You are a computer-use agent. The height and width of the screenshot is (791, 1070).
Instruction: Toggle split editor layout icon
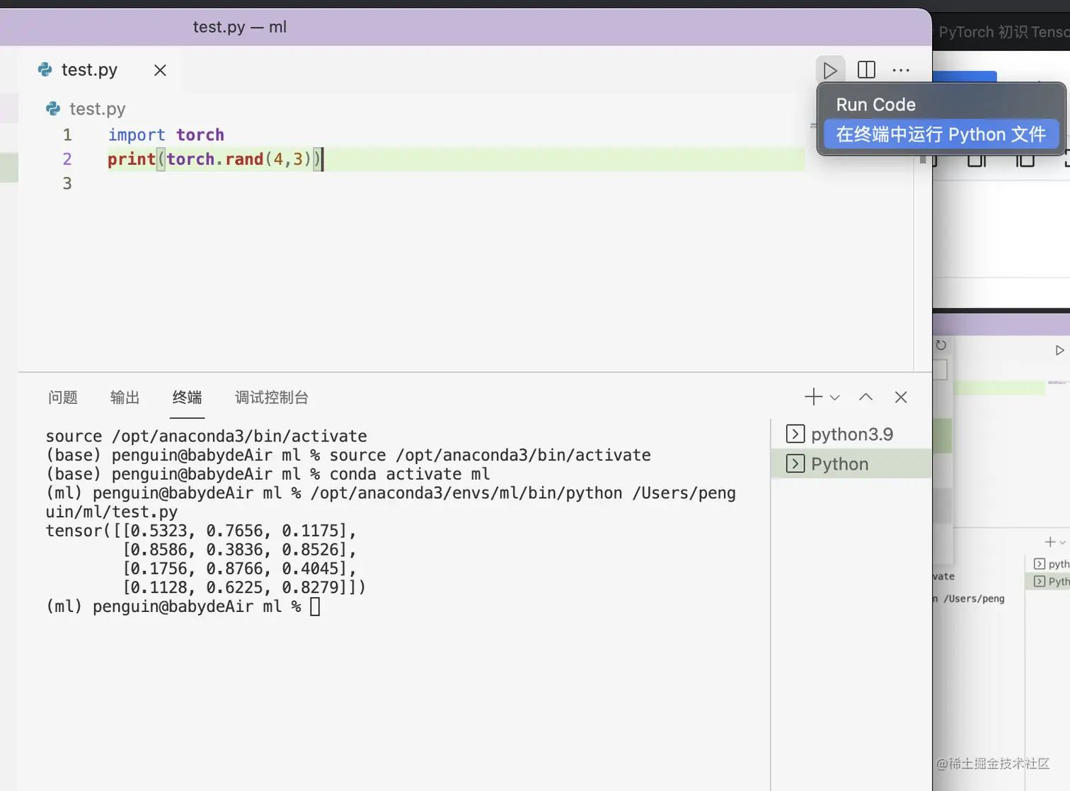[866, 70]
